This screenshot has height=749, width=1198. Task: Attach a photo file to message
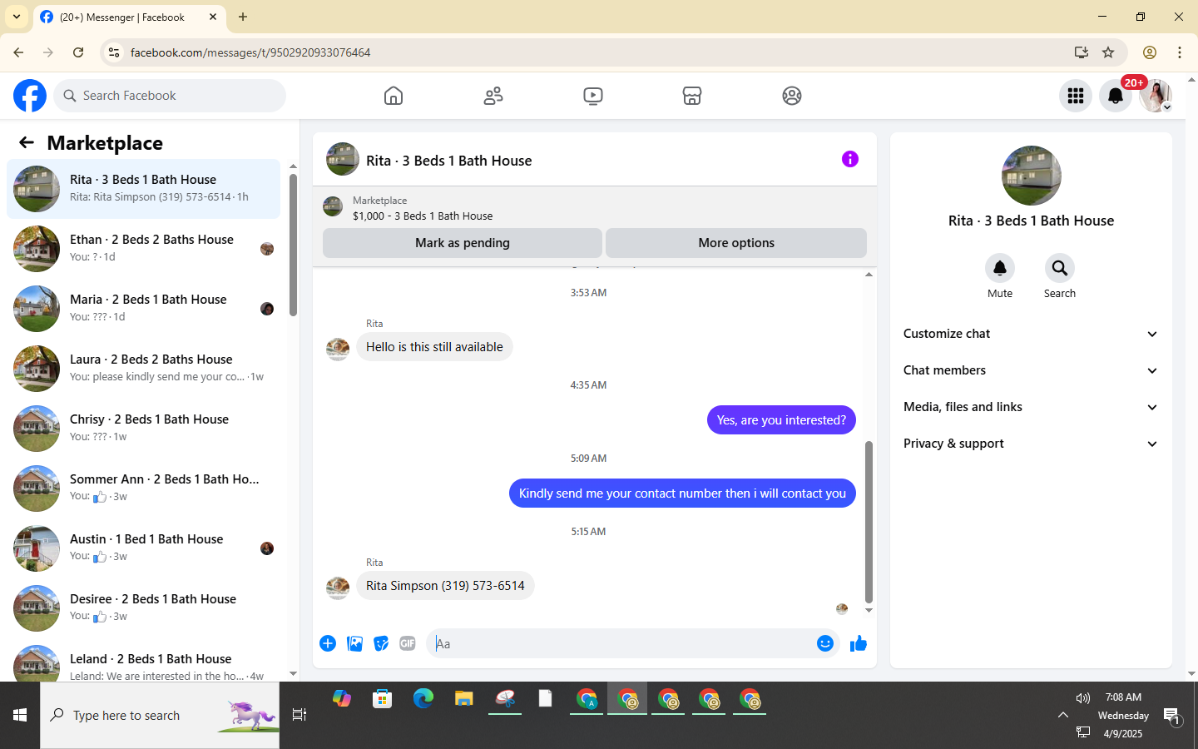coord(354,643)
